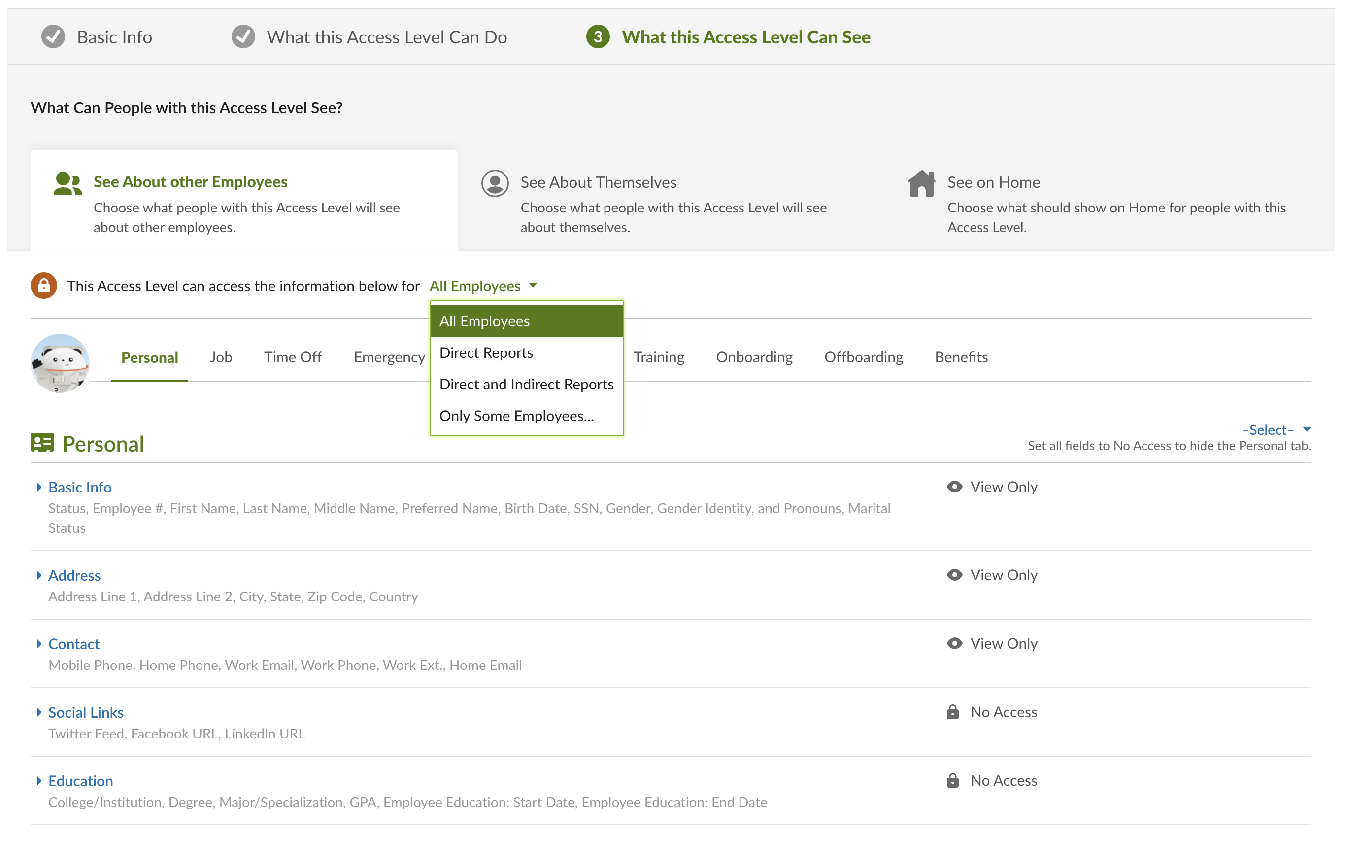The width and height of the screenshot is (1345, 843).
Task: Click the green step 3 circle icon
Action: [x=597, y=37]
